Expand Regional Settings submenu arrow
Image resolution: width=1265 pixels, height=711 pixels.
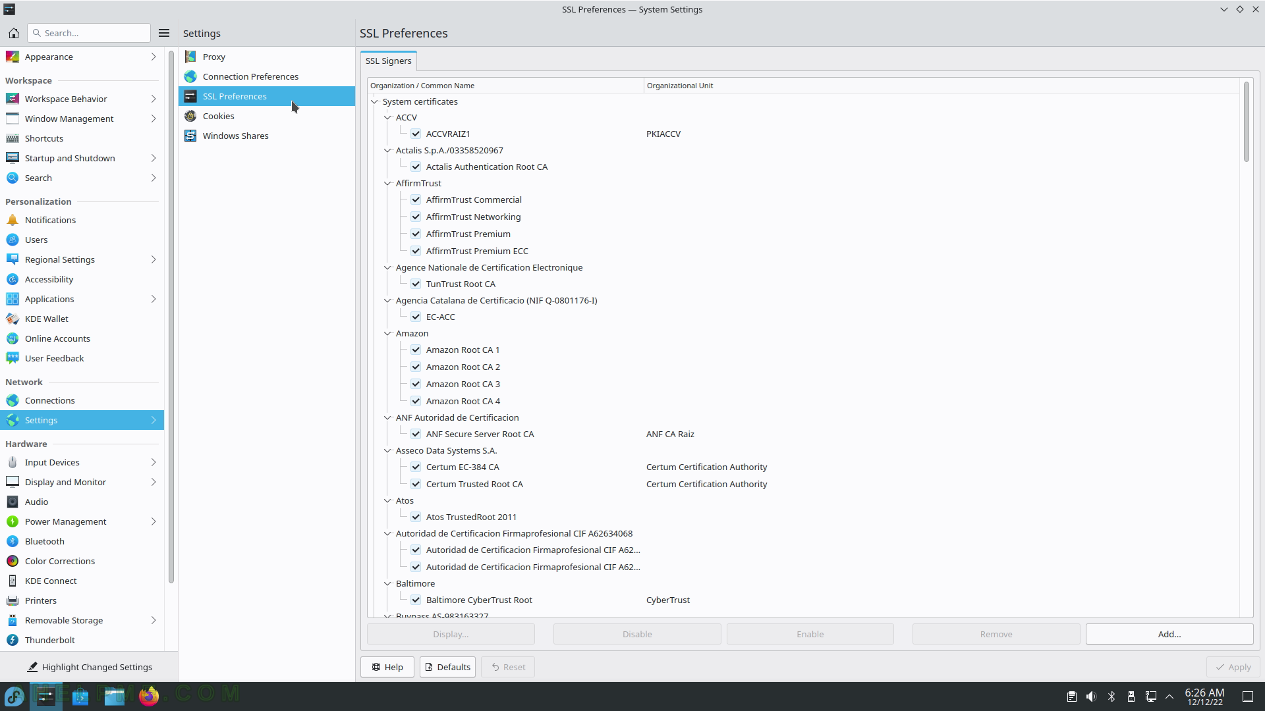154,259
